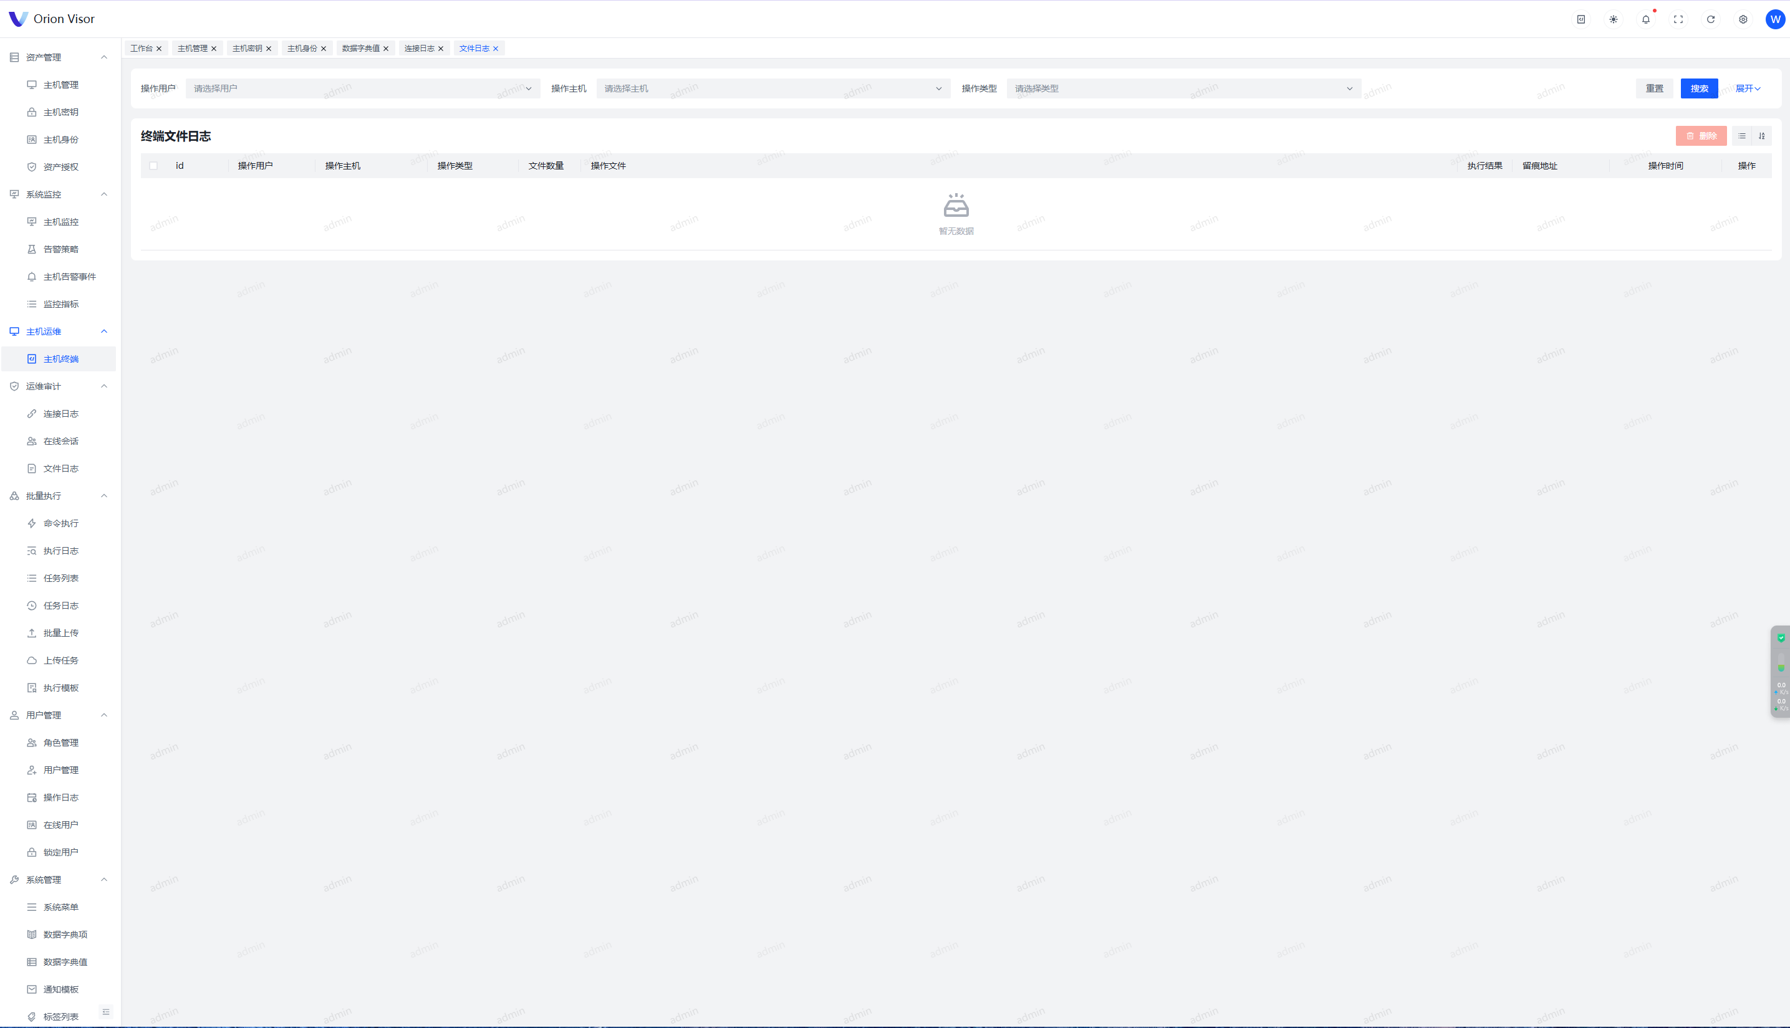Click the refresh page icon

[1711, 19]
